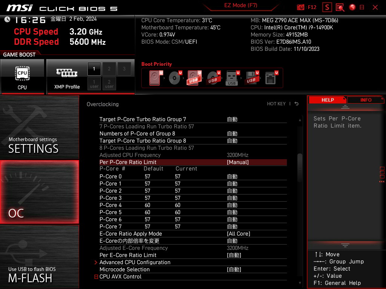Set E-Core internal ratio change value
Viewport: 386px width, 289px height.
[x=232, y=241]
